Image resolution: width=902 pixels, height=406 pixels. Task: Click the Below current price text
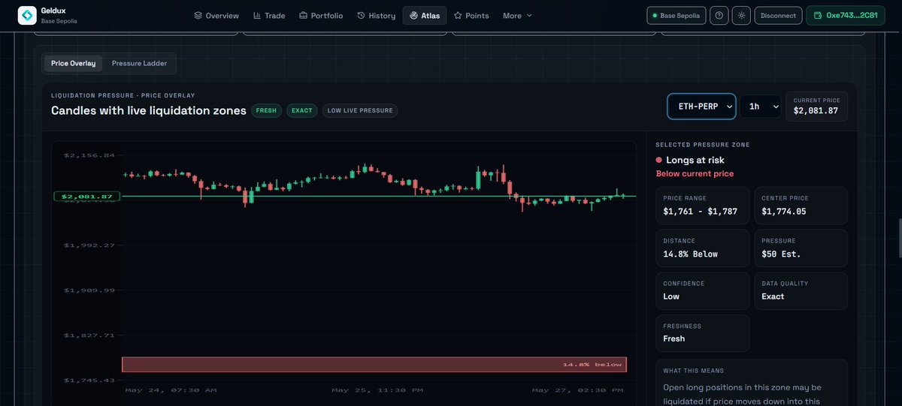click(695, 173)
